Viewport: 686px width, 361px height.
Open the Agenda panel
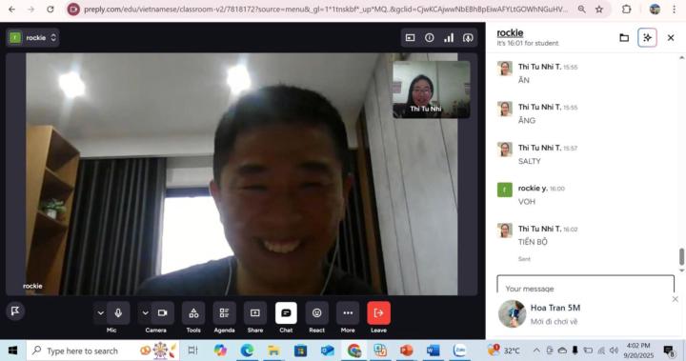coord(225,312)
